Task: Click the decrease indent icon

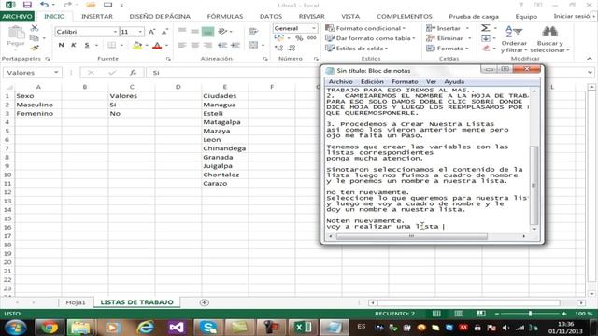Action: 222,45
